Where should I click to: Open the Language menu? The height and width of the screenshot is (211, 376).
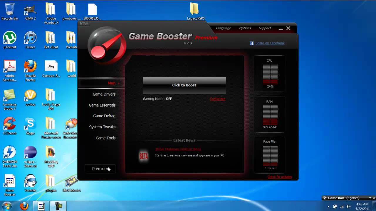(x=224, y=28)
